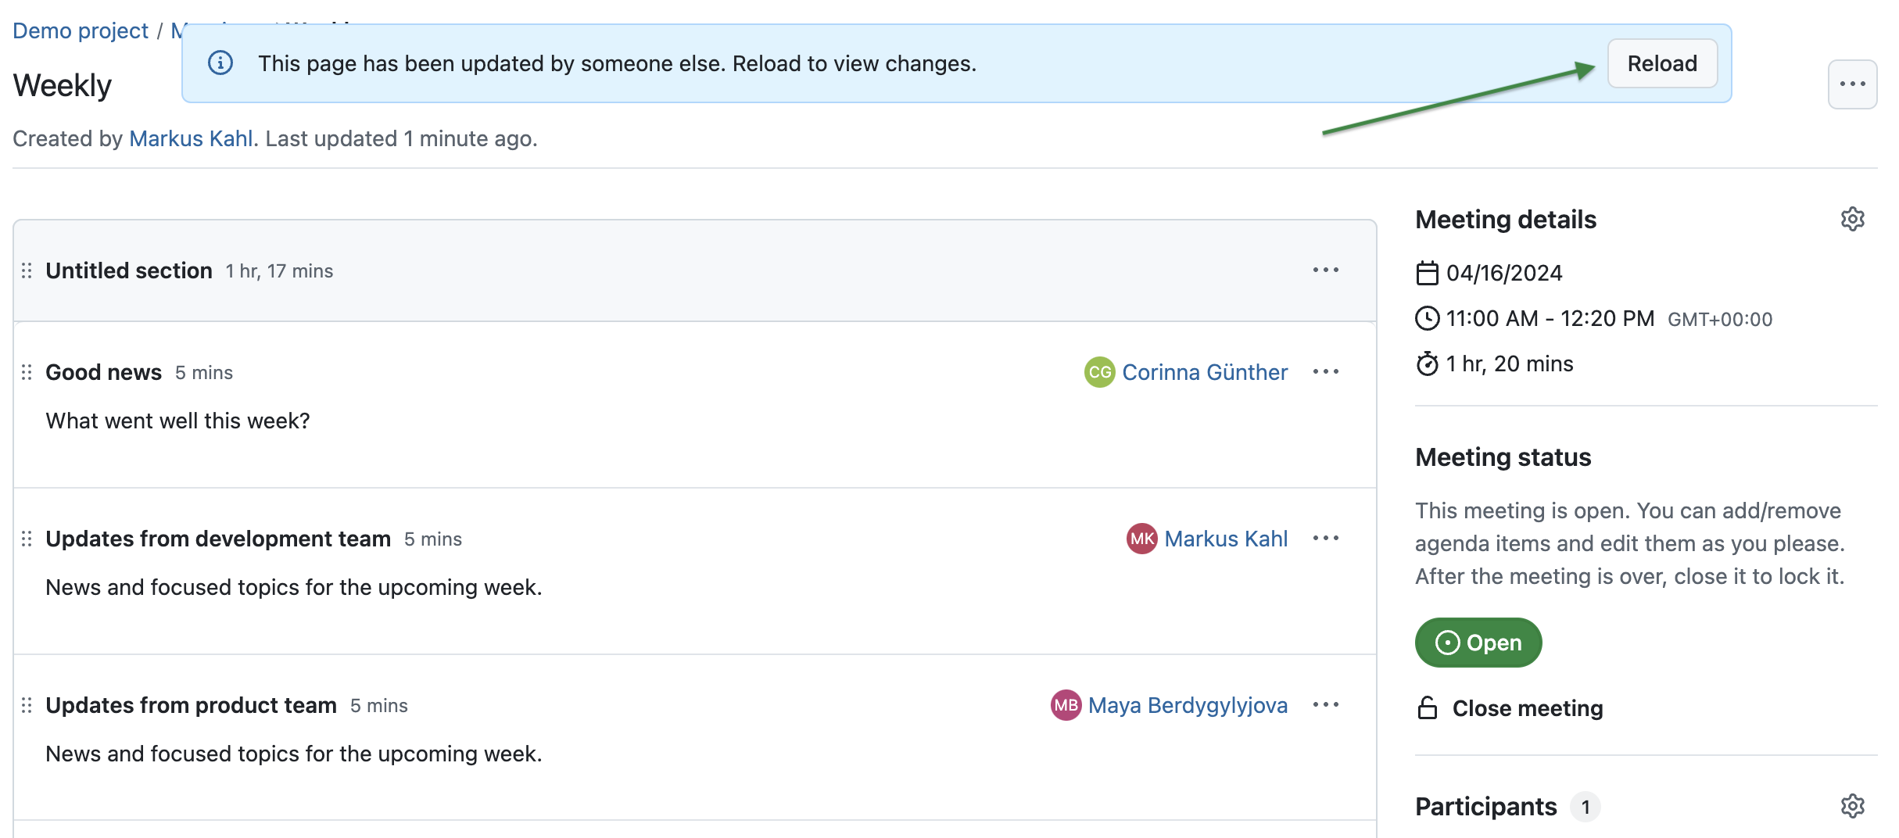Open the Demo project breadcrumb
Viewport: 1899px width, 838px height.
click(81, 30)
